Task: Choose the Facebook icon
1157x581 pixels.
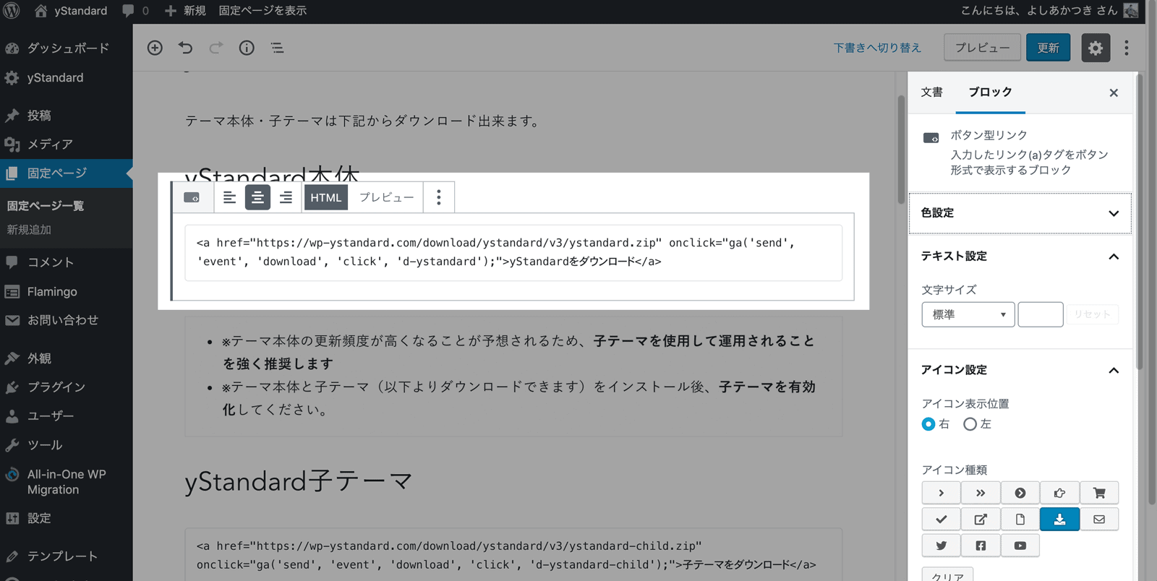Action: click(x=981, y=546)
